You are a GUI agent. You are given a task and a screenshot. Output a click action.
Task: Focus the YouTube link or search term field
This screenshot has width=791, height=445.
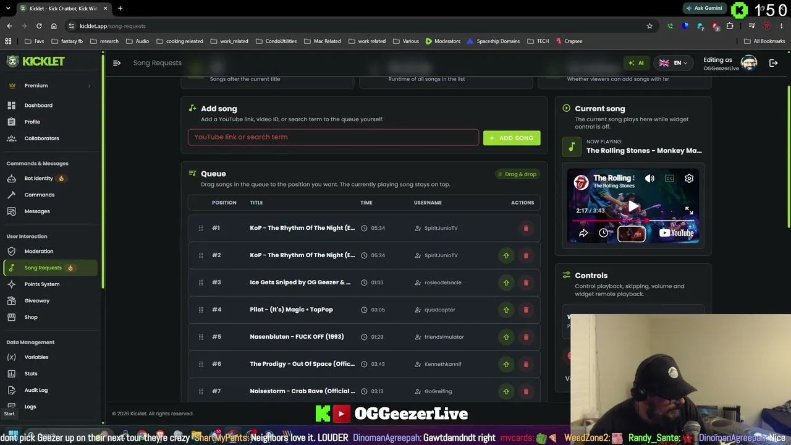333,137
